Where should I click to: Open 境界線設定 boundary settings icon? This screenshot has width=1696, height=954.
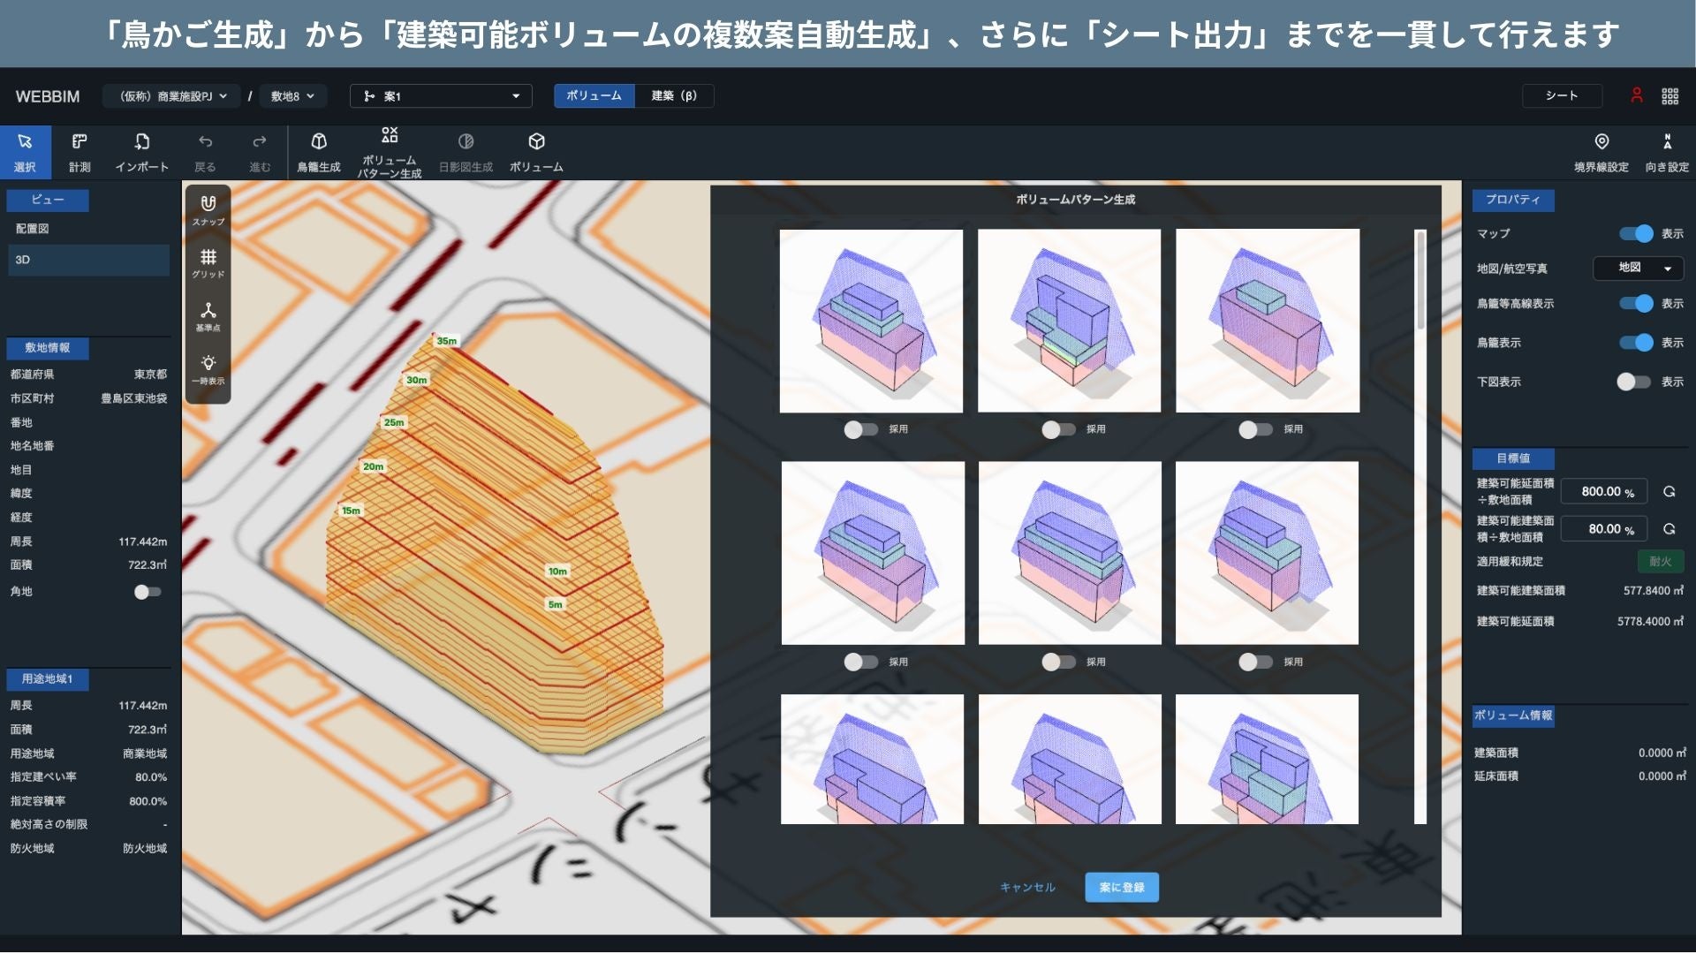[1601, 142]
